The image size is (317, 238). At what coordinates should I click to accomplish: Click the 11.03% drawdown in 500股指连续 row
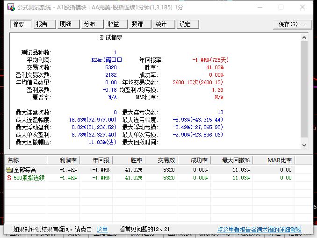(x=241, y=178)
